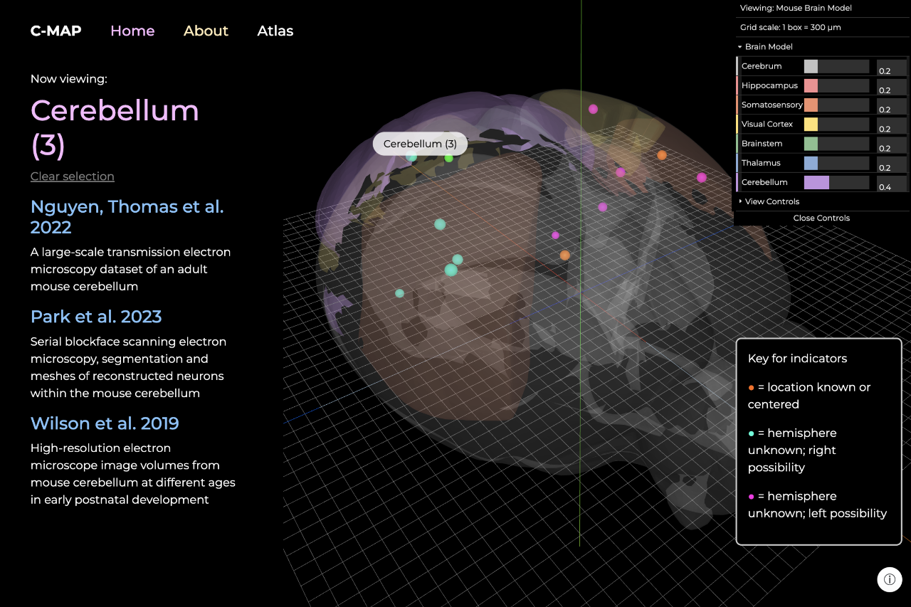Click the Cerebellum (3) tooltip label
Image resolution: width=911 pixels, height=607 pixels.
click(420, 144)
